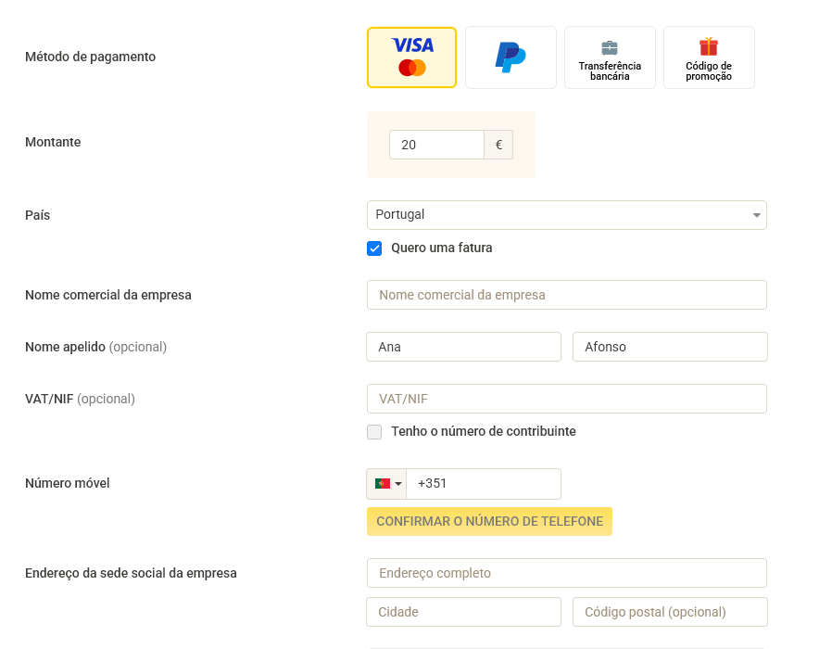Enable Tenho o número de contribuinte
832x649 pixels.
[x=374, y=432]
